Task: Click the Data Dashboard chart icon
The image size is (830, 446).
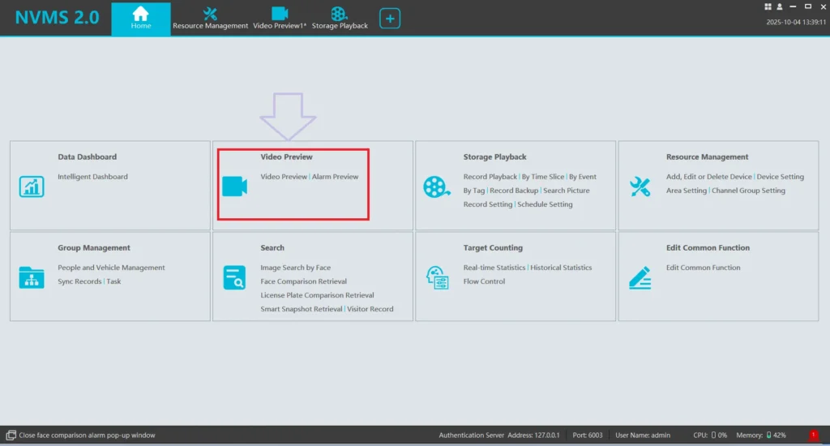Action: tap(32, 187)
